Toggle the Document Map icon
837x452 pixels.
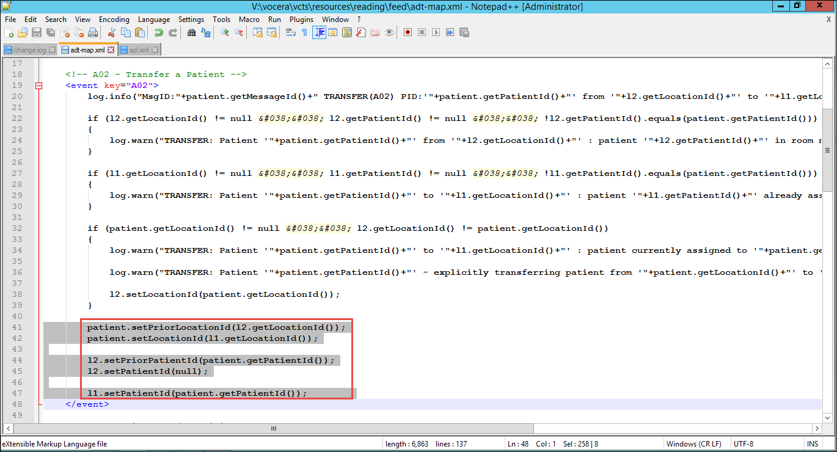click(x=347, y=32)
